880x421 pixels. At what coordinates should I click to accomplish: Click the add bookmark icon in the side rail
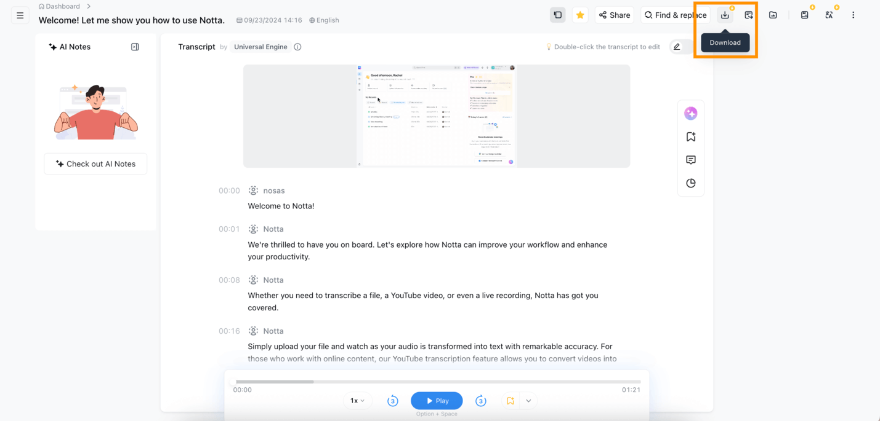[691, 137]
